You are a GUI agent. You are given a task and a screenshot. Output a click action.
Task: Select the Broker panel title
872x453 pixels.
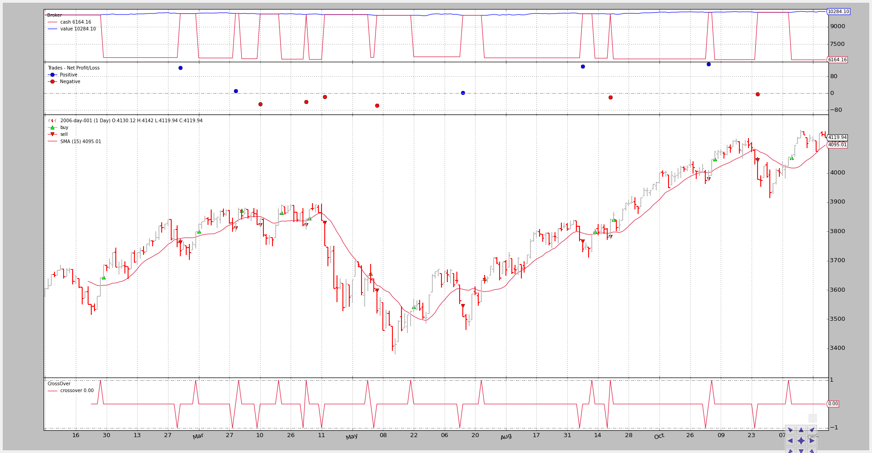54,15
